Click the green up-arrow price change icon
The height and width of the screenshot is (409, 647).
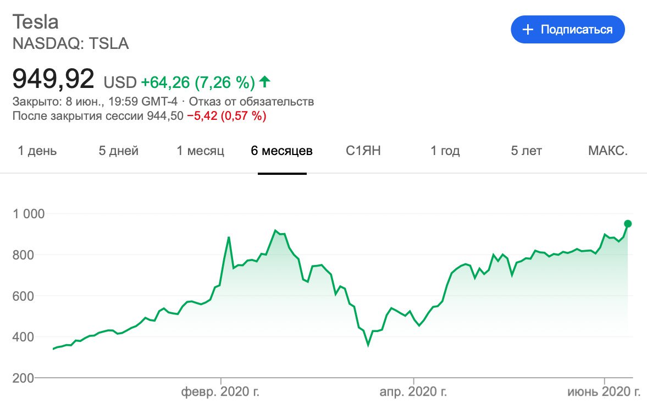click(265, 82)
